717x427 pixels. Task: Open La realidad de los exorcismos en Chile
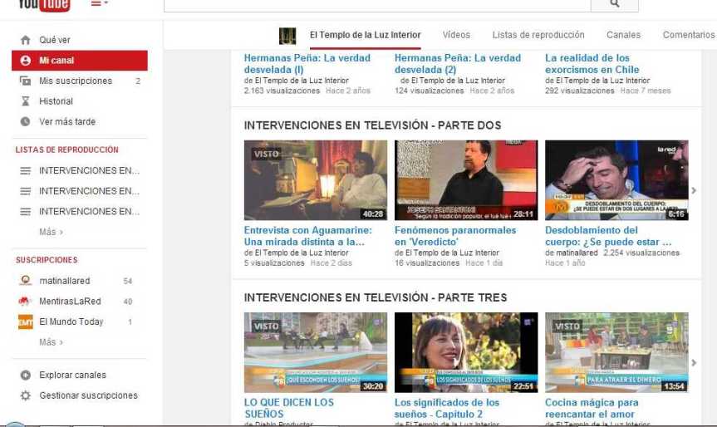click(592, 64)
